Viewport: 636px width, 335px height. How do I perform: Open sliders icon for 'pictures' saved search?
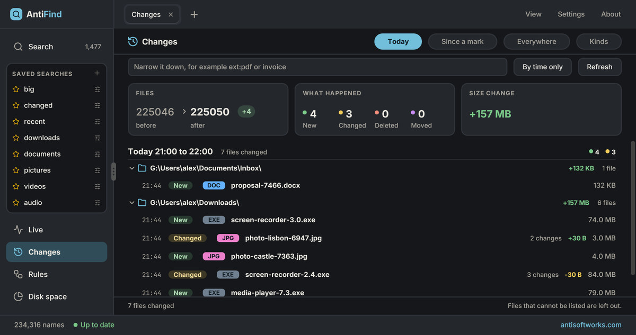pyautogui.click(x=98, y=170)
